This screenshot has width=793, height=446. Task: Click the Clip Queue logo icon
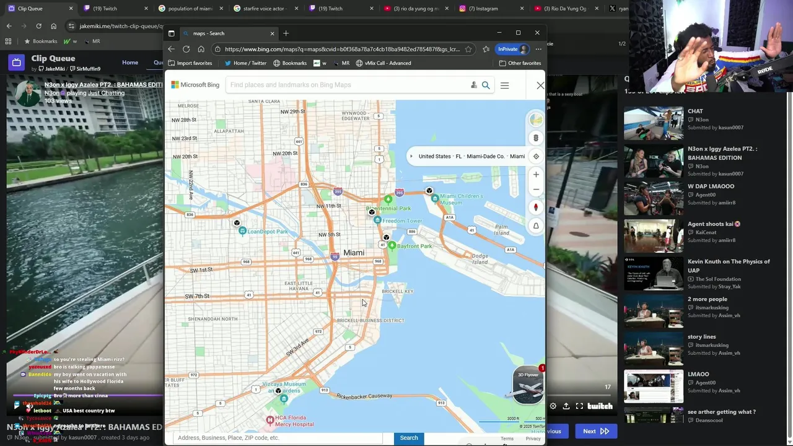17,62
